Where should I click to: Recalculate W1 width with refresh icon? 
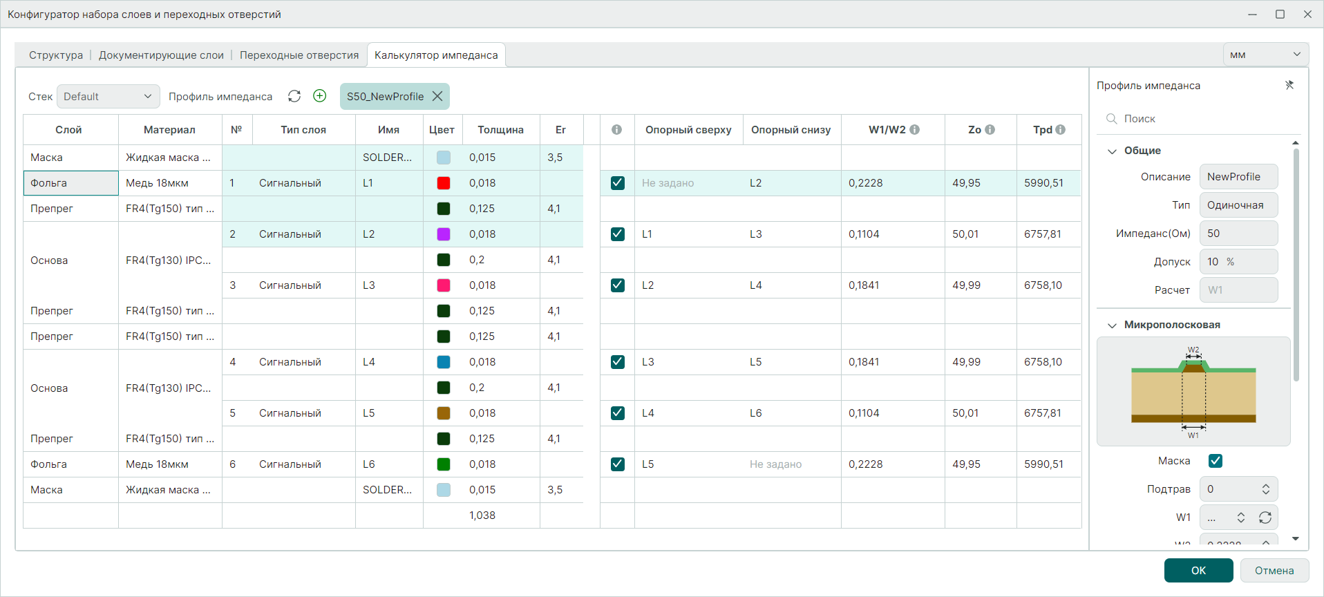[x=1265, y=518]
